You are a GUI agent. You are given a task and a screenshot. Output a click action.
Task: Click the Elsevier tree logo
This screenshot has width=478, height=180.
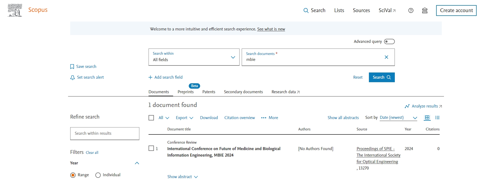[x=15, y=10]
